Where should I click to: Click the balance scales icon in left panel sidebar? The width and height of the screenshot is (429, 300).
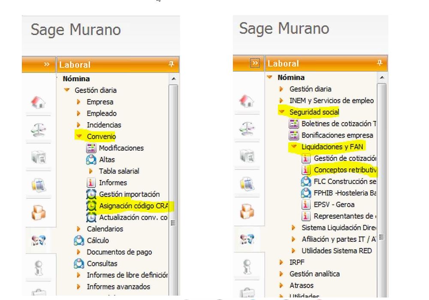pos(38,129)
